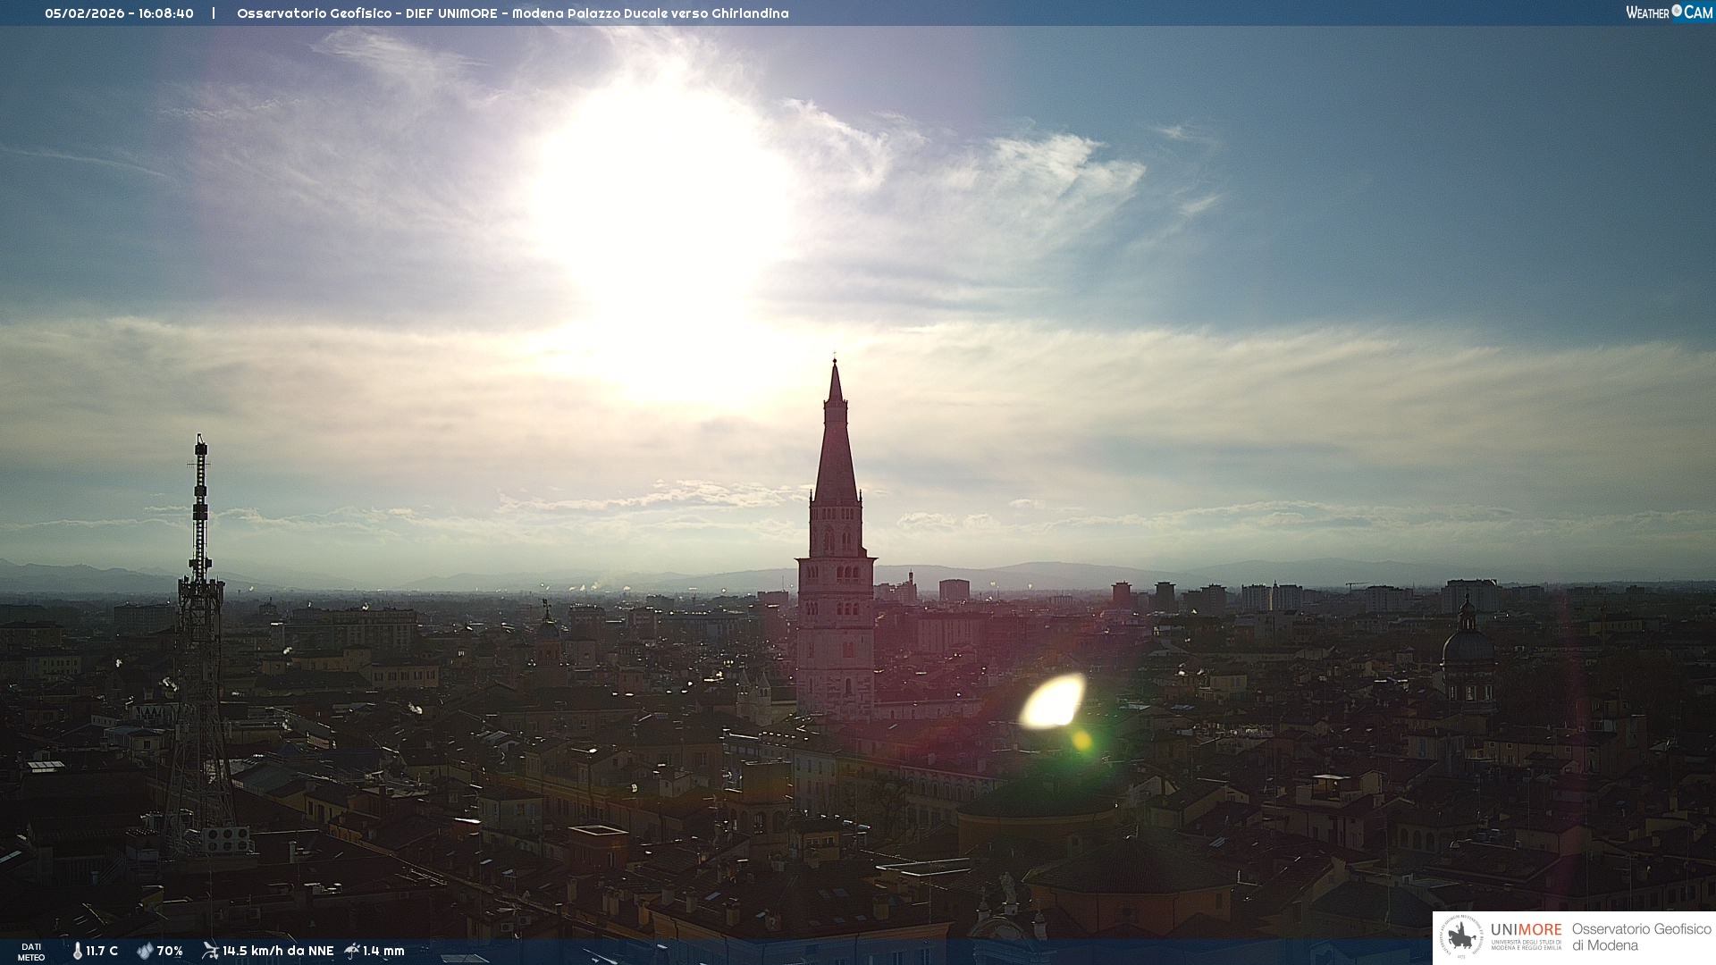
Task: Click the humidity water drops icon
Action: coord(145,951)
